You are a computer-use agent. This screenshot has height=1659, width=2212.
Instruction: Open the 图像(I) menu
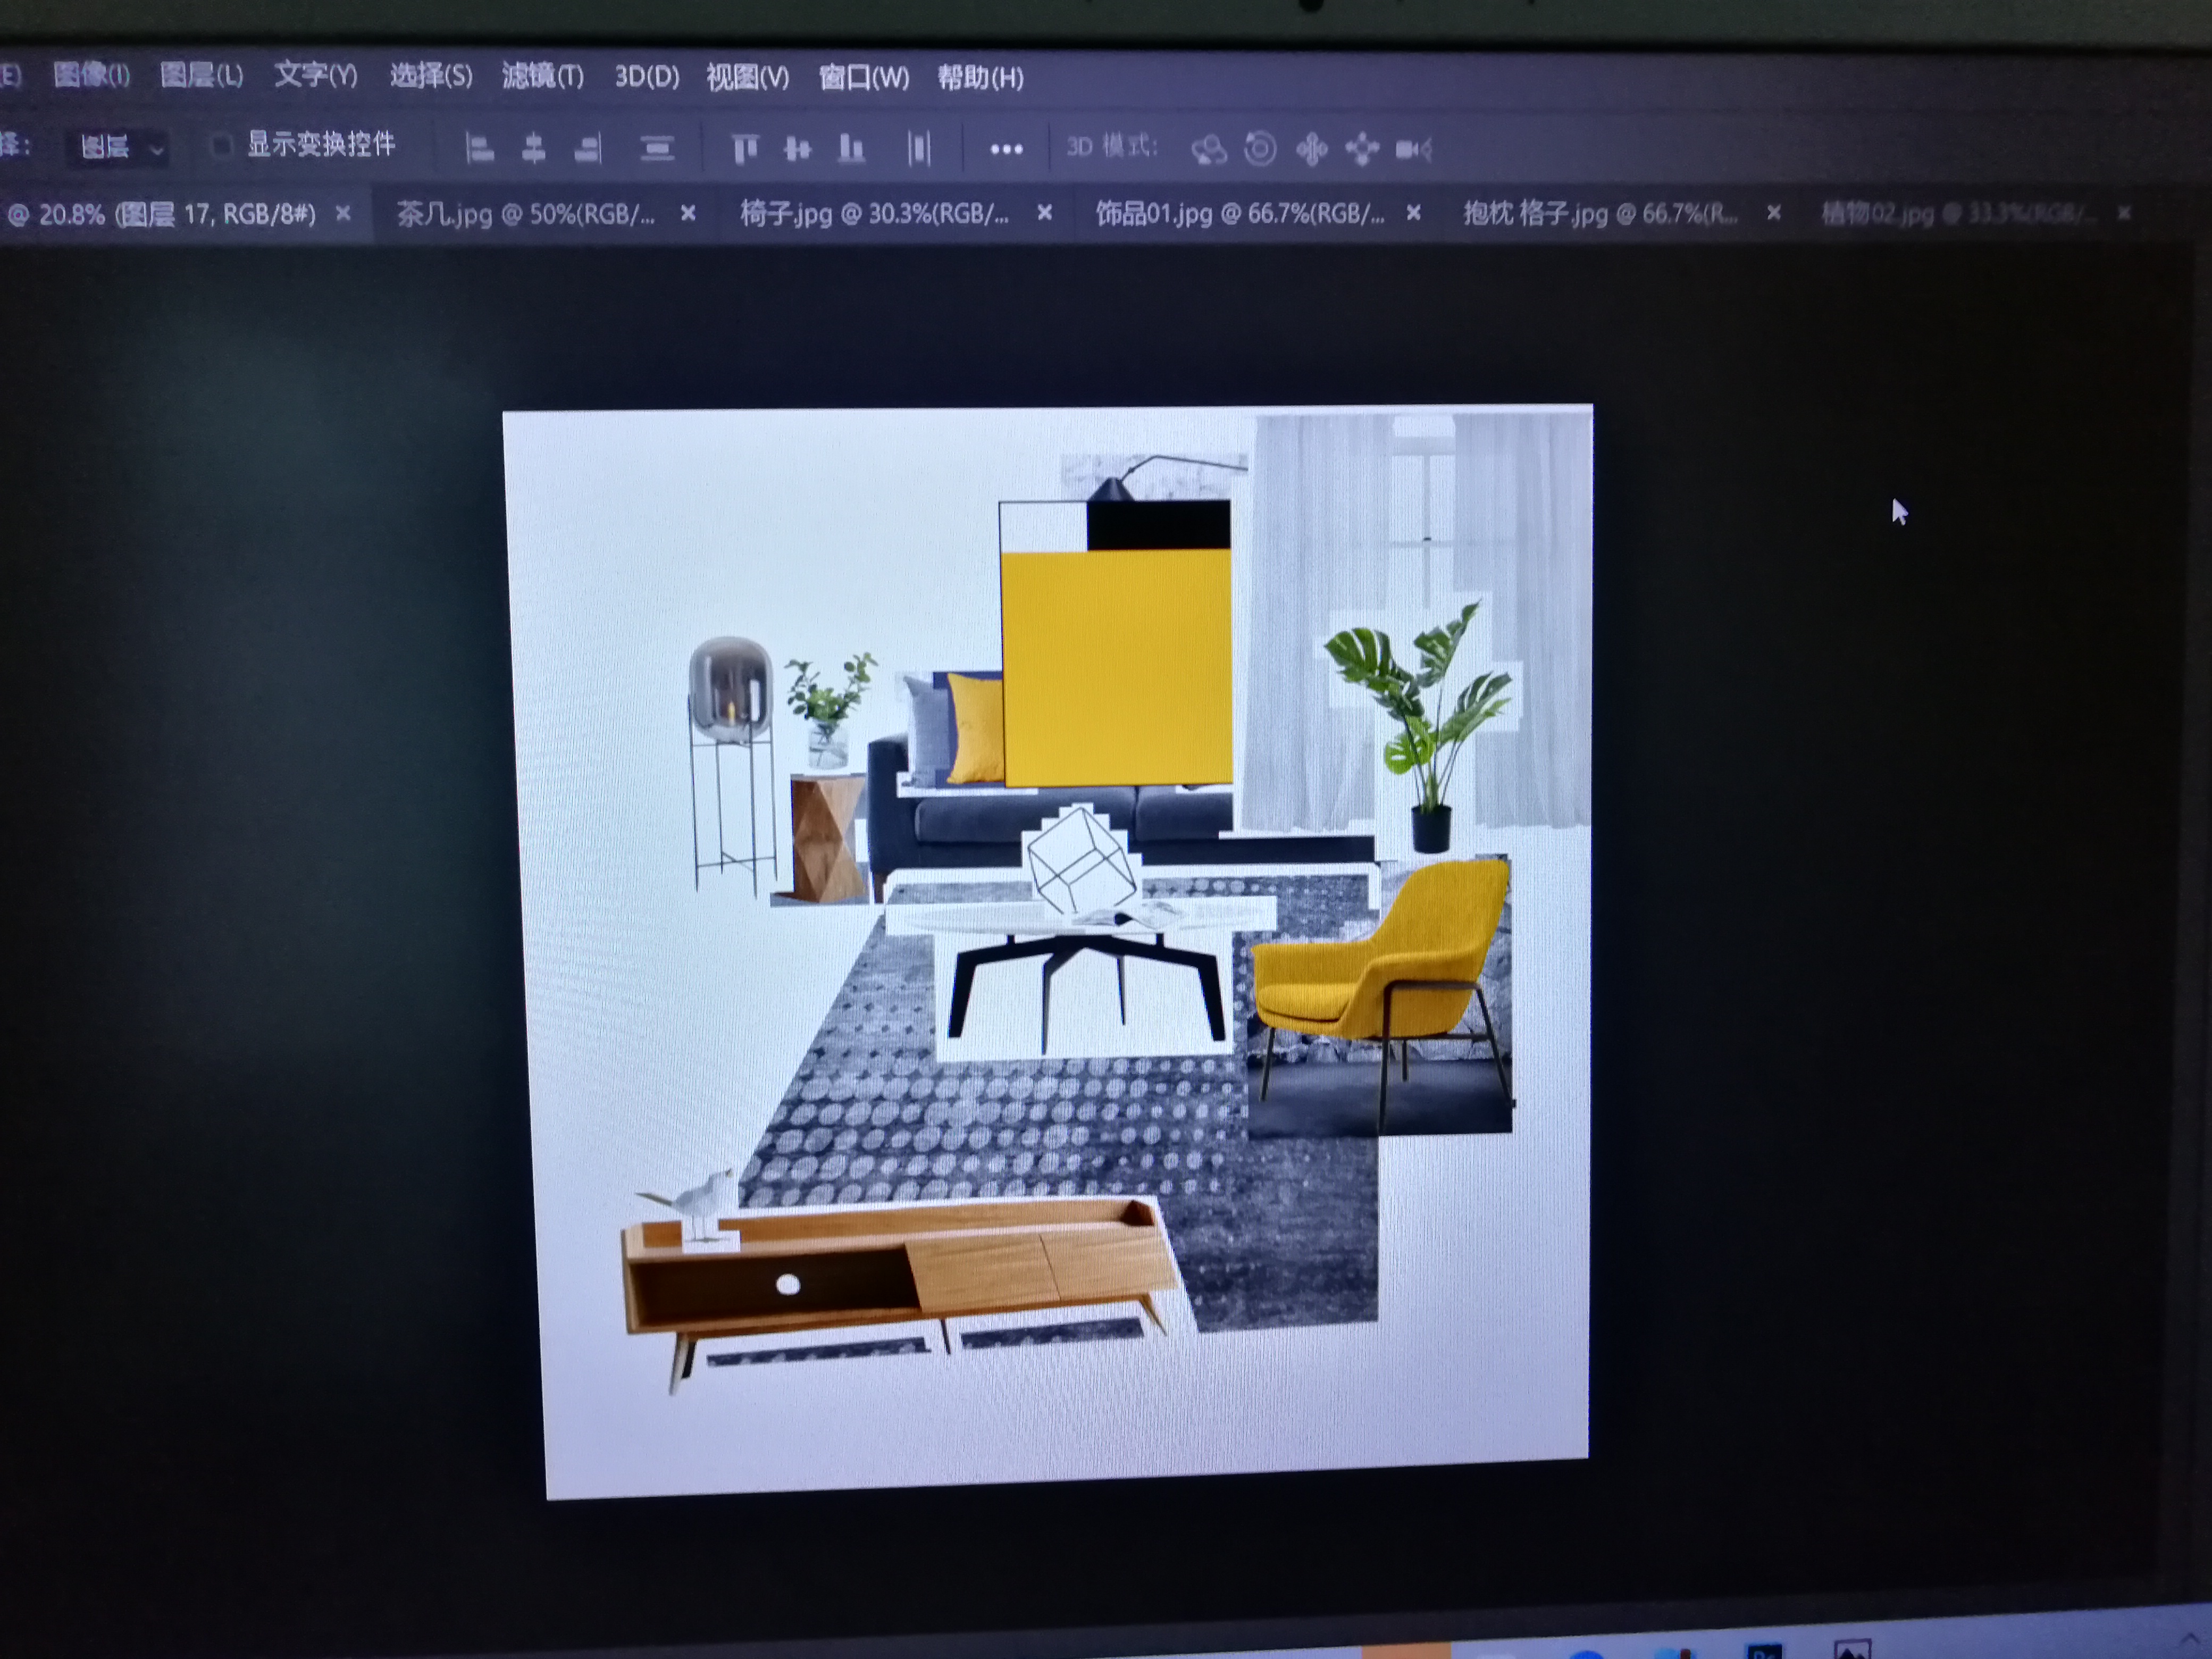[91, 75]
